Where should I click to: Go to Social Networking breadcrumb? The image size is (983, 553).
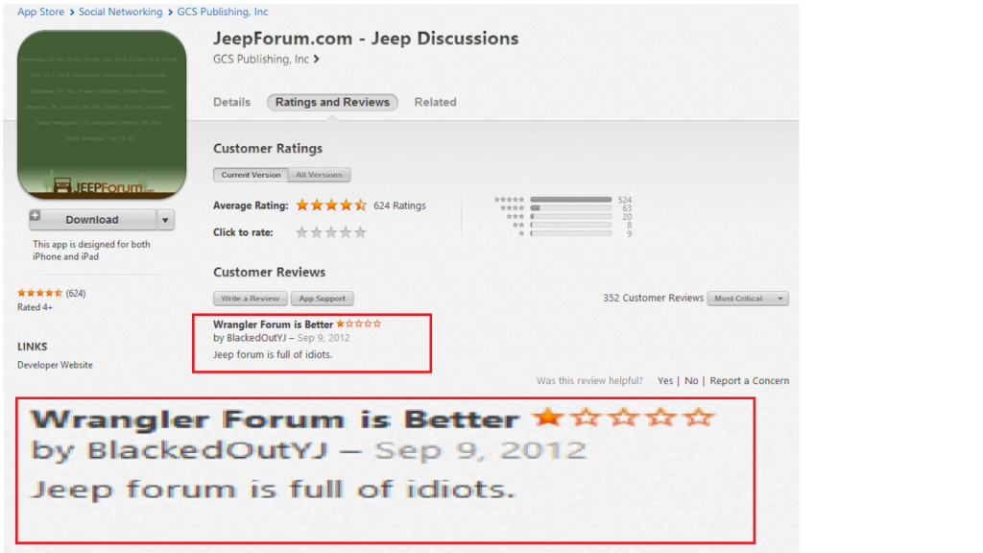120,12
